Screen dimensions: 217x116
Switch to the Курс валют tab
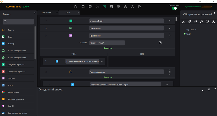(47, 13)
